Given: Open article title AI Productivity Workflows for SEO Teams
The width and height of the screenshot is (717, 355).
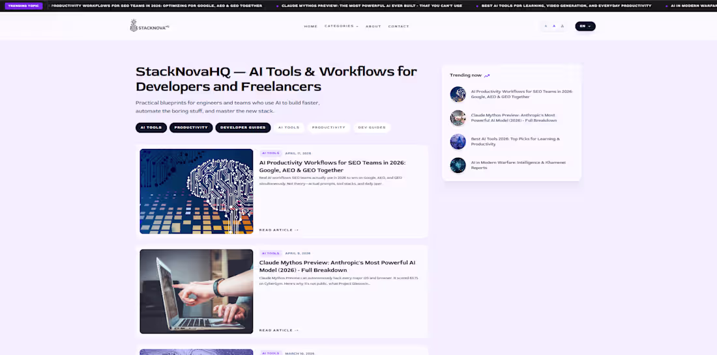Looking at the screenshot, I should pos(332,166).
